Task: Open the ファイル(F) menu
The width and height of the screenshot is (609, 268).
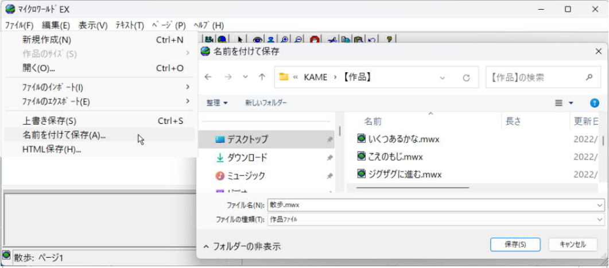Action: 19,26
